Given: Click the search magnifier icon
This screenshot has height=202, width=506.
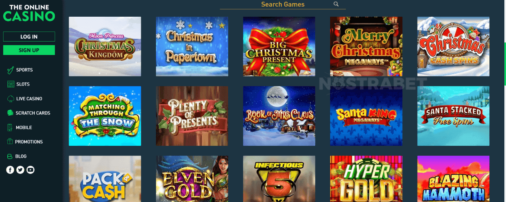Looking at the screenshot, I should tap(336, 4).
